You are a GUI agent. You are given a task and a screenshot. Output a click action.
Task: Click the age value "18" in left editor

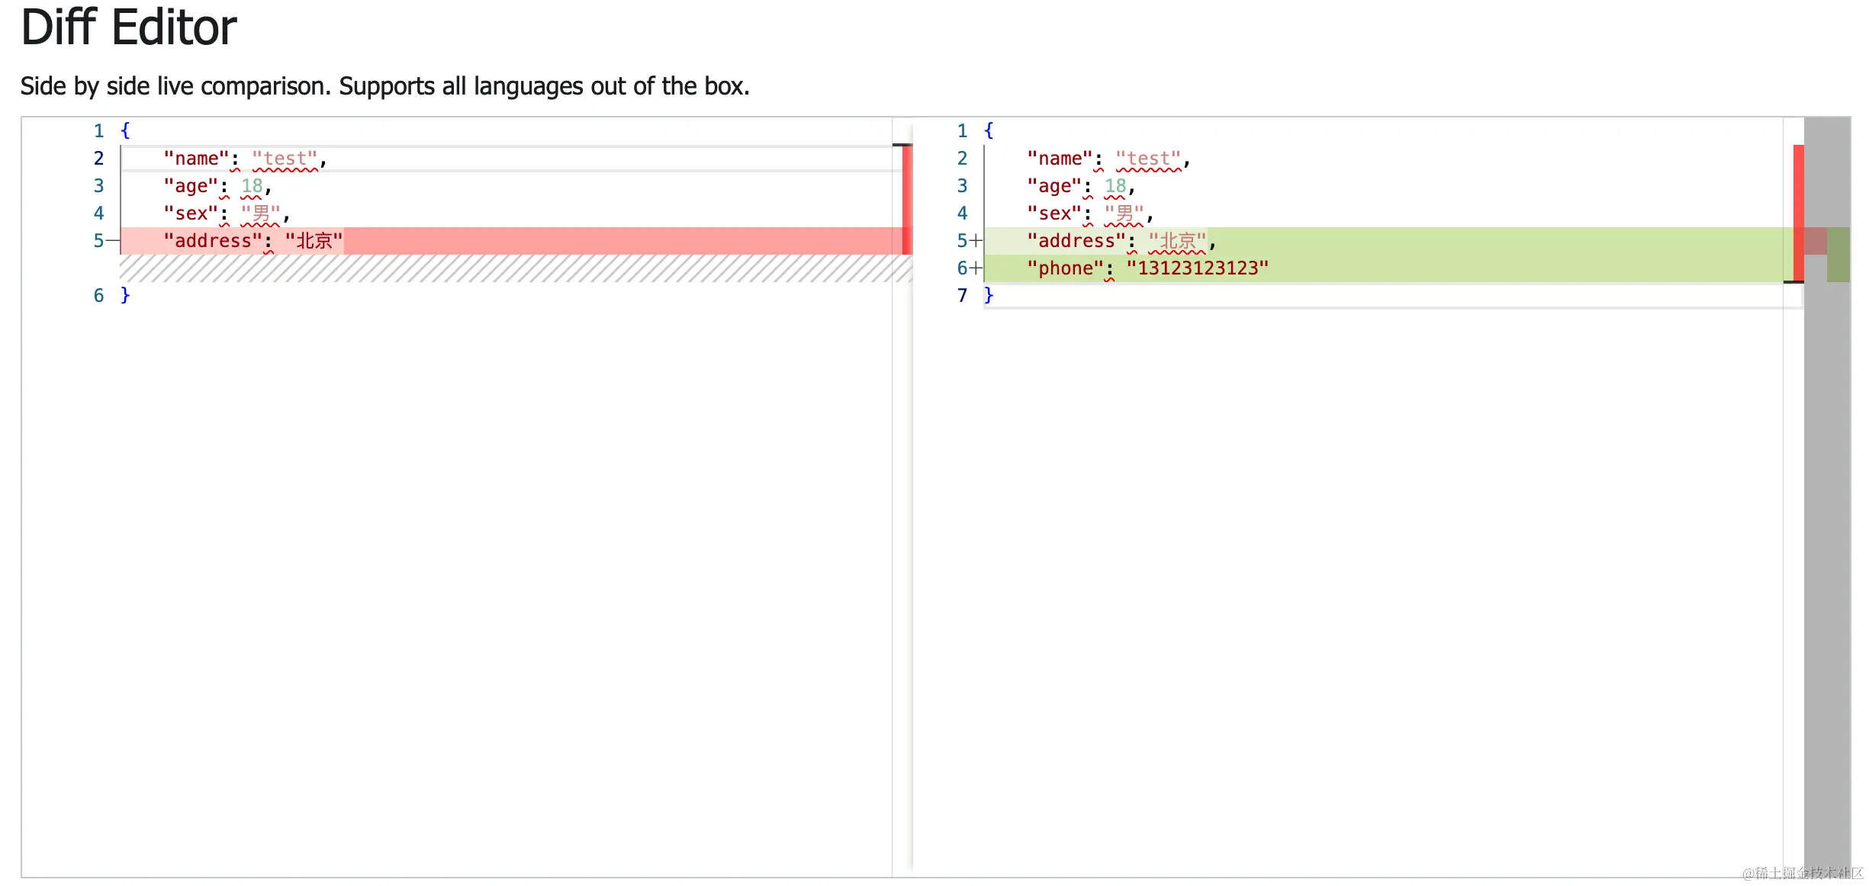(252, 185)
